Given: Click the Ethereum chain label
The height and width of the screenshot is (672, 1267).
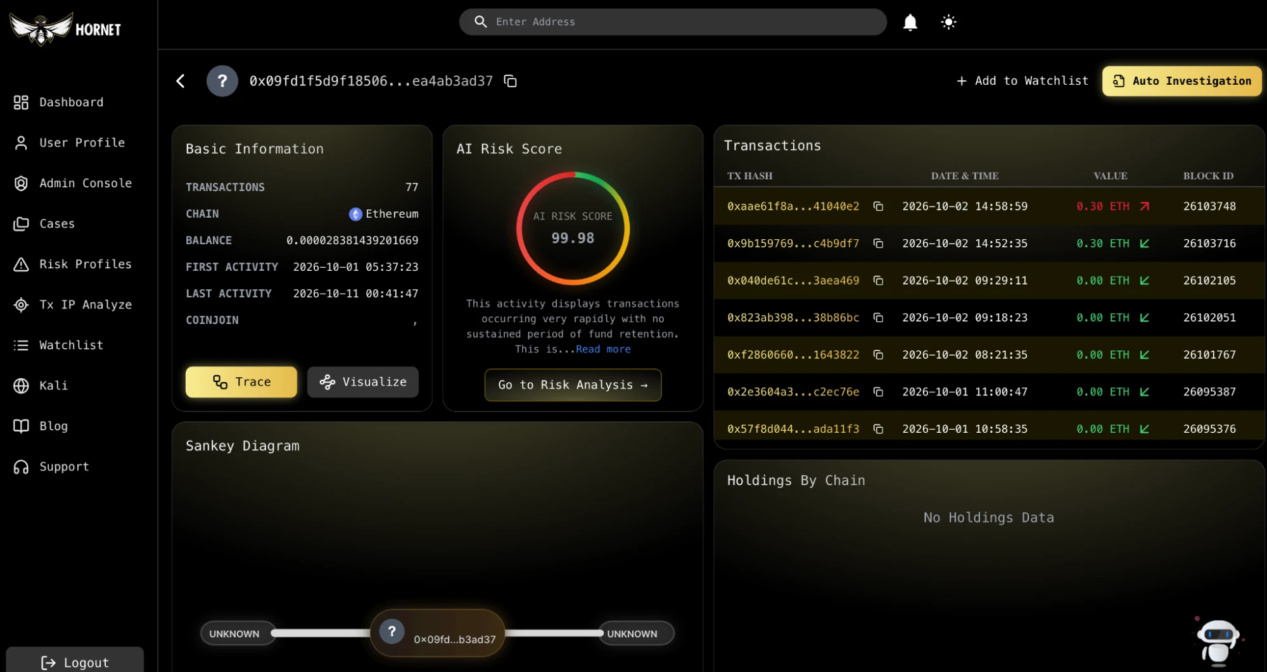Looking at the screenshot, I should tap(383, 214).
